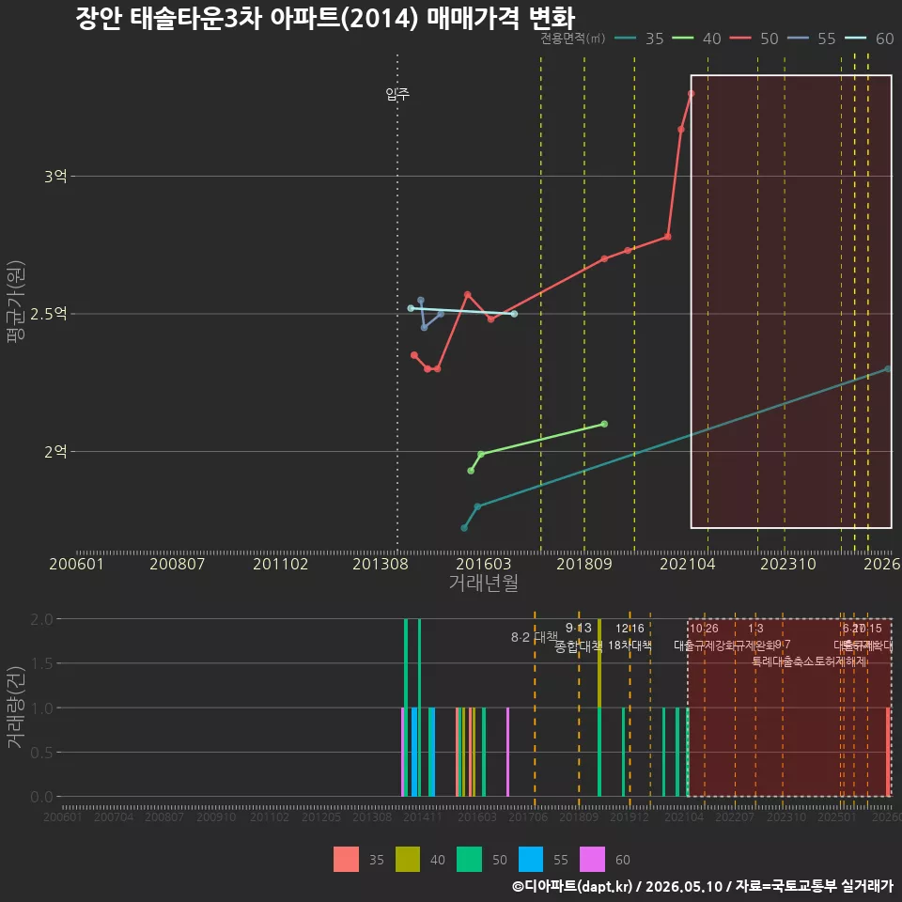The width and height of the screenshot is (902, 902).
Task: Click the topmost blue 55㎡ data point
Action: coord(421,301)
